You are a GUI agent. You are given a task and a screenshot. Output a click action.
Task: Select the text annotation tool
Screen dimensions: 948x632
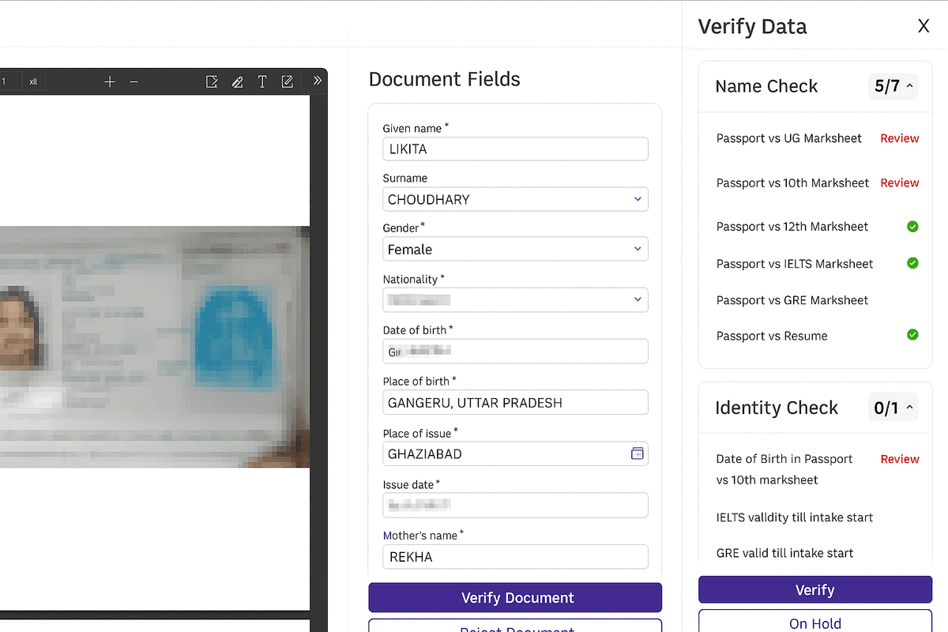(261, 81)
